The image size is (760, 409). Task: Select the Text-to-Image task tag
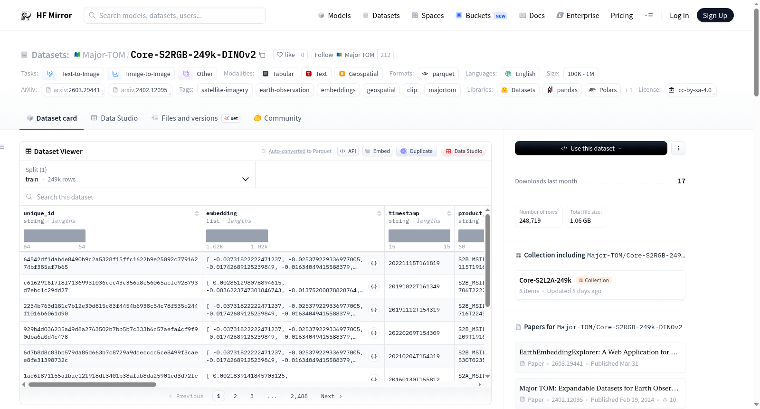[73, 74]
